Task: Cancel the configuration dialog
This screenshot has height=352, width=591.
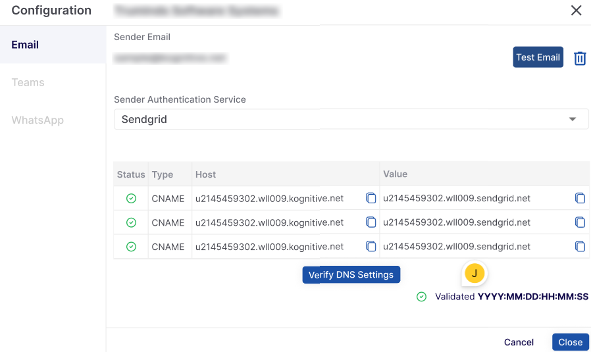Action: click(519, 342)
